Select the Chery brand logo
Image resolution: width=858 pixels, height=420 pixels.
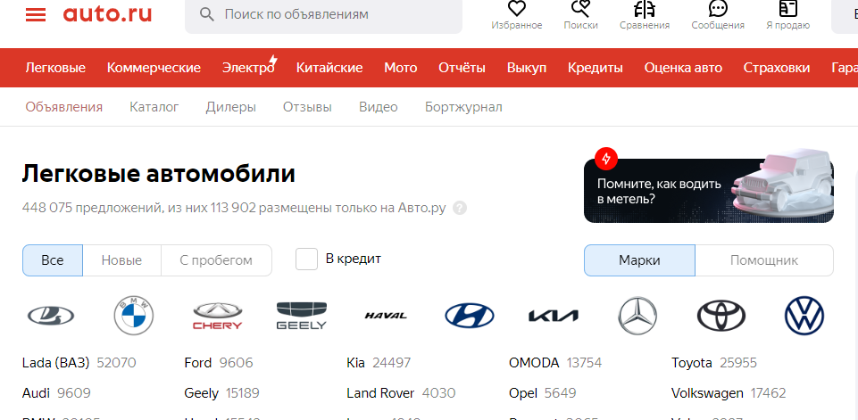217,316
